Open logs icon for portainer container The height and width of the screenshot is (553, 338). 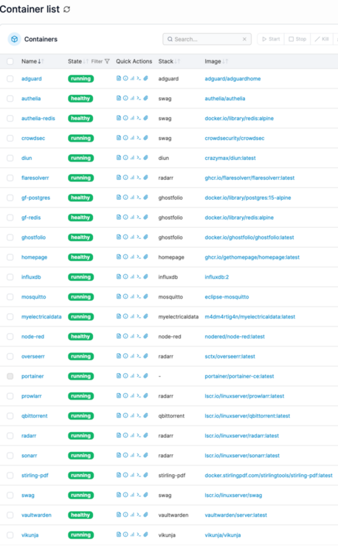[x=119, y=376]
